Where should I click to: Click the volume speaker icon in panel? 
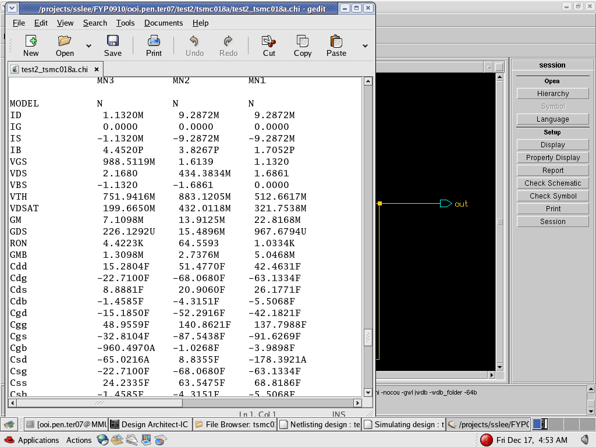pos(584,439)
